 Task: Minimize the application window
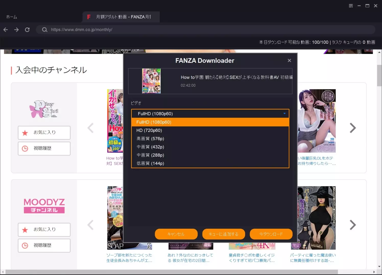(x=359, y=6)
